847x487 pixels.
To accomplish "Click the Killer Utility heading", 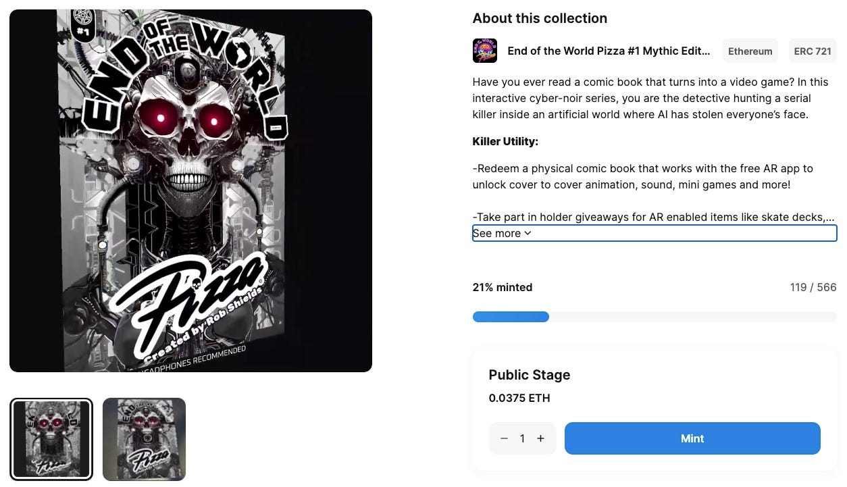I will point(505,141).
